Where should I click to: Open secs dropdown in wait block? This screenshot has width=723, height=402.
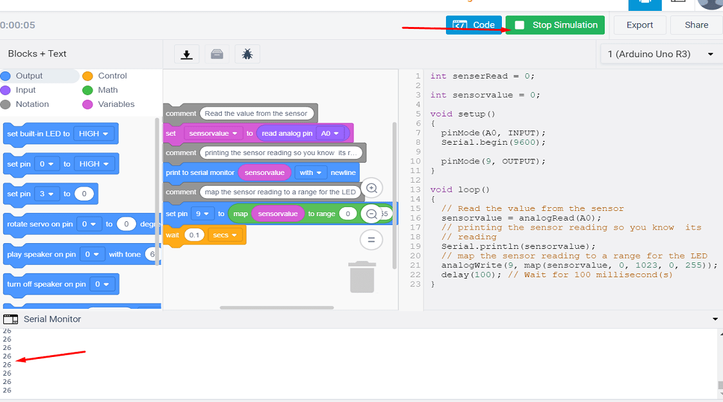click(224, 235)
